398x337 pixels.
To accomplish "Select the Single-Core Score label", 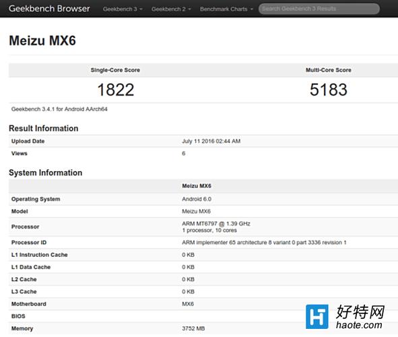I will (115, 70).
